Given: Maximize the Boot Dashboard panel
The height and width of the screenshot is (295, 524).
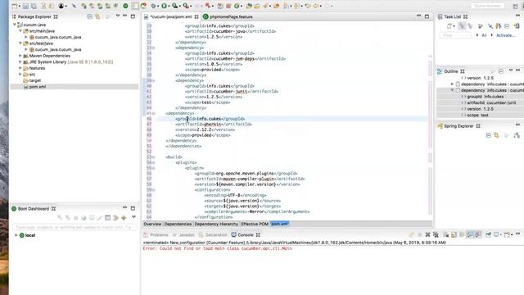Looking at the screenshot, I should click(133, 208).
